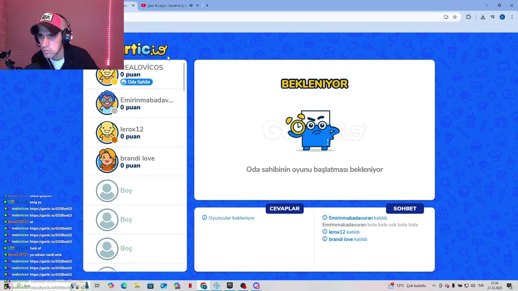Click install app icon in address bar

tap(446, 17)
